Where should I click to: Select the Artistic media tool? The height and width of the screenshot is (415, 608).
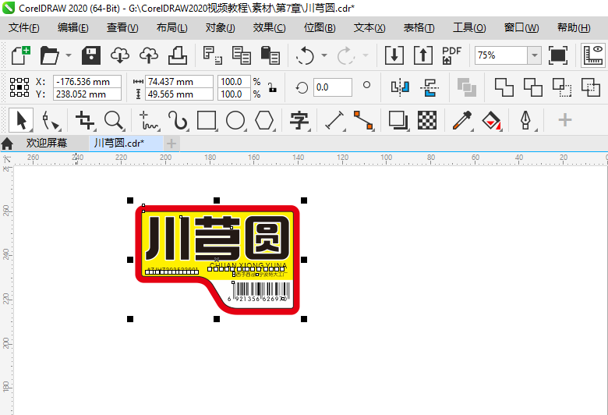pyautogui.click(x=178, y=120)
